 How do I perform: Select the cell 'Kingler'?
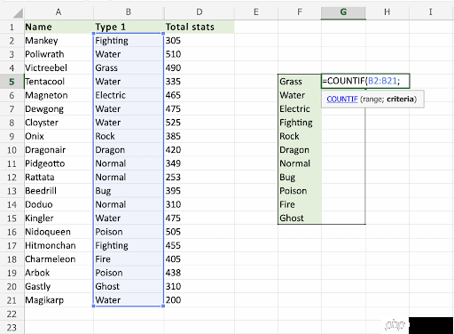coord(59,219)
